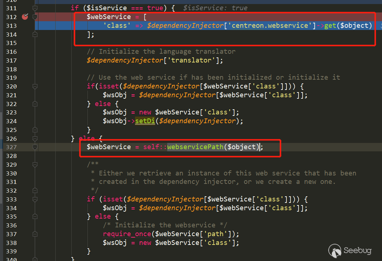
Task: Click the 'path' string on line 337
Action: [216, 234]
